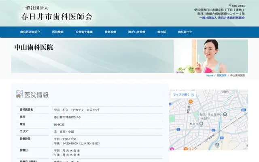This screenshot has height=162, width=259.
Task: Click the area value ③ 東部・中部
Action: pos(64,132)
